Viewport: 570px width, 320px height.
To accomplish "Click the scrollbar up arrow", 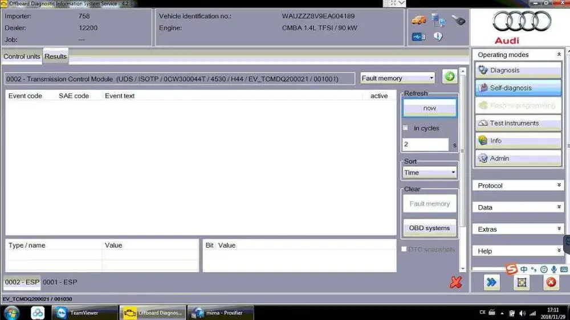I will 463,72.
